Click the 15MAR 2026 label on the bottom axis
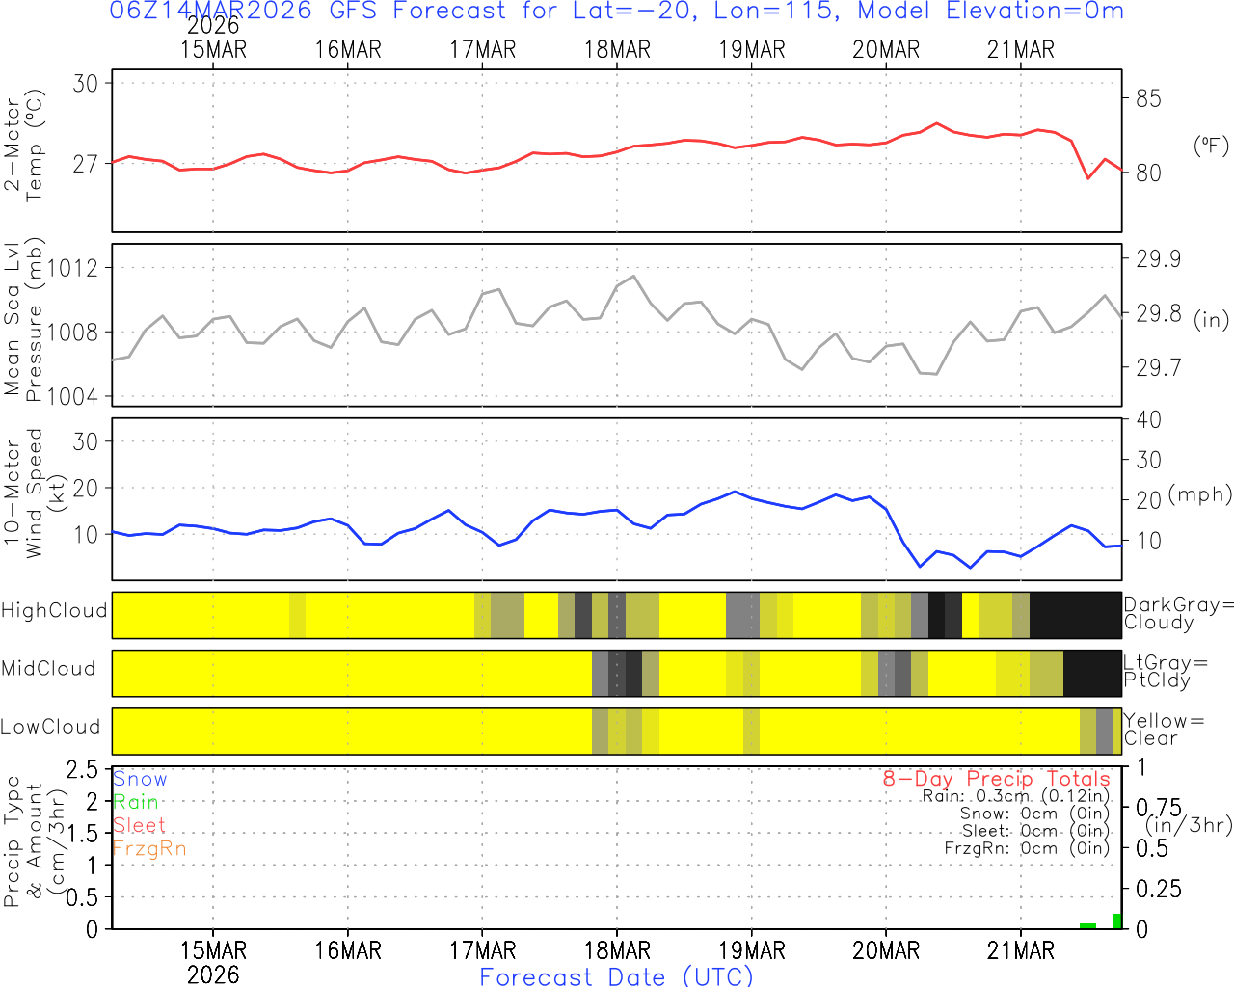The height and width of the screenshot is (987, 1234). point(213,961)
